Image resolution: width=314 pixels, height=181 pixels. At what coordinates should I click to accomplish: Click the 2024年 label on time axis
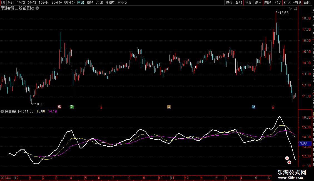point(6,178)
